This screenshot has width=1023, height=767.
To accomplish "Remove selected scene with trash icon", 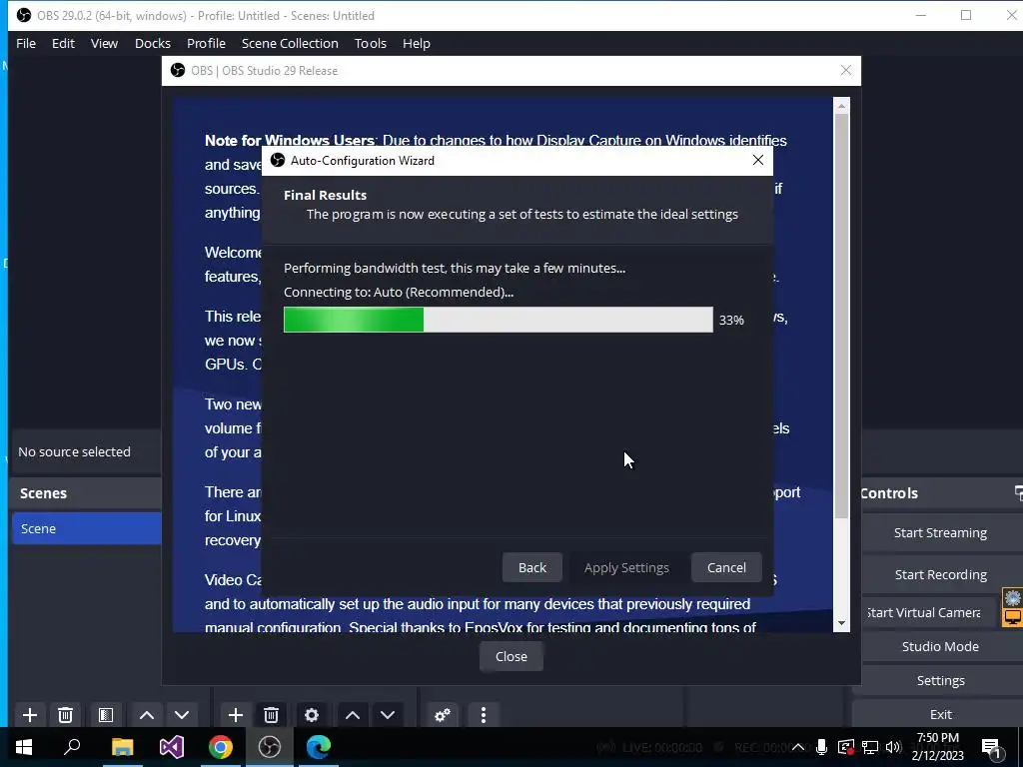I will point(65,715).
